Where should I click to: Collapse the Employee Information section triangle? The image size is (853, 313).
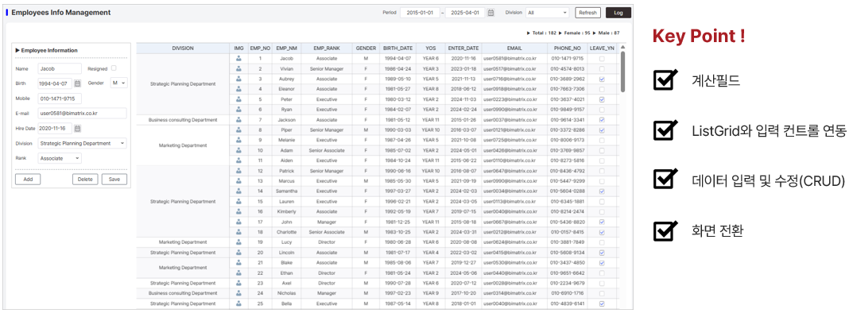click(x=17, y=50)
